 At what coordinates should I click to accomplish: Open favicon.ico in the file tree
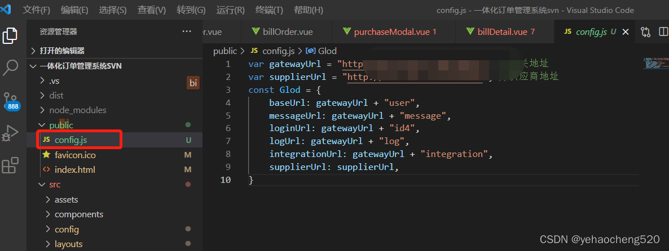[115, 155]
